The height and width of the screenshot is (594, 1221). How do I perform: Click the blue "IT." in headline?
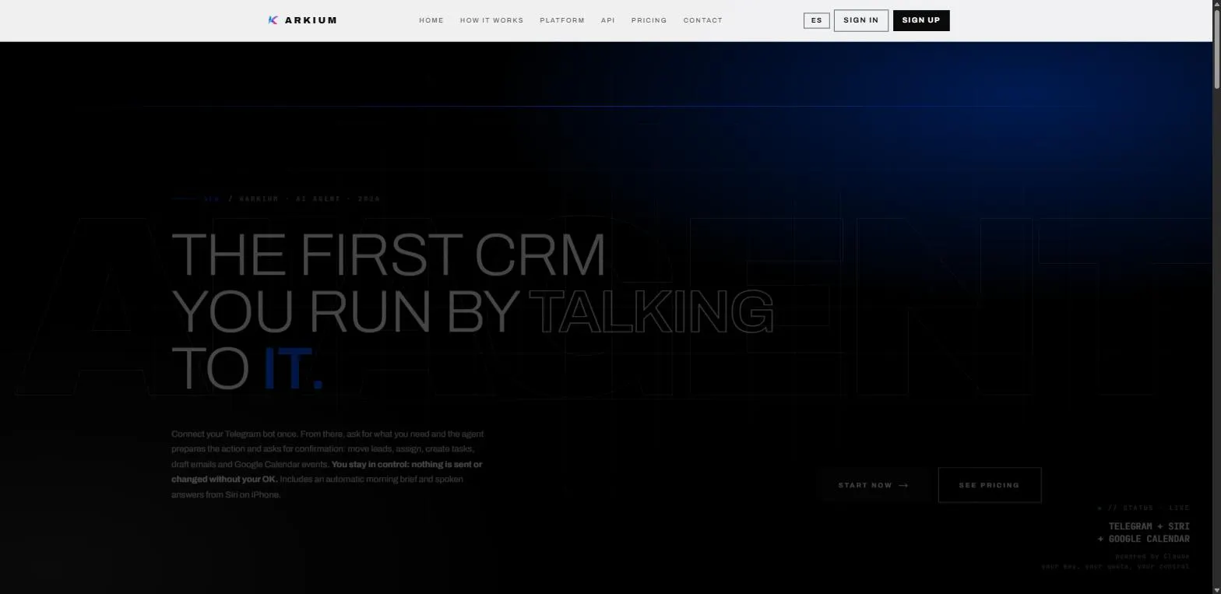293,367
